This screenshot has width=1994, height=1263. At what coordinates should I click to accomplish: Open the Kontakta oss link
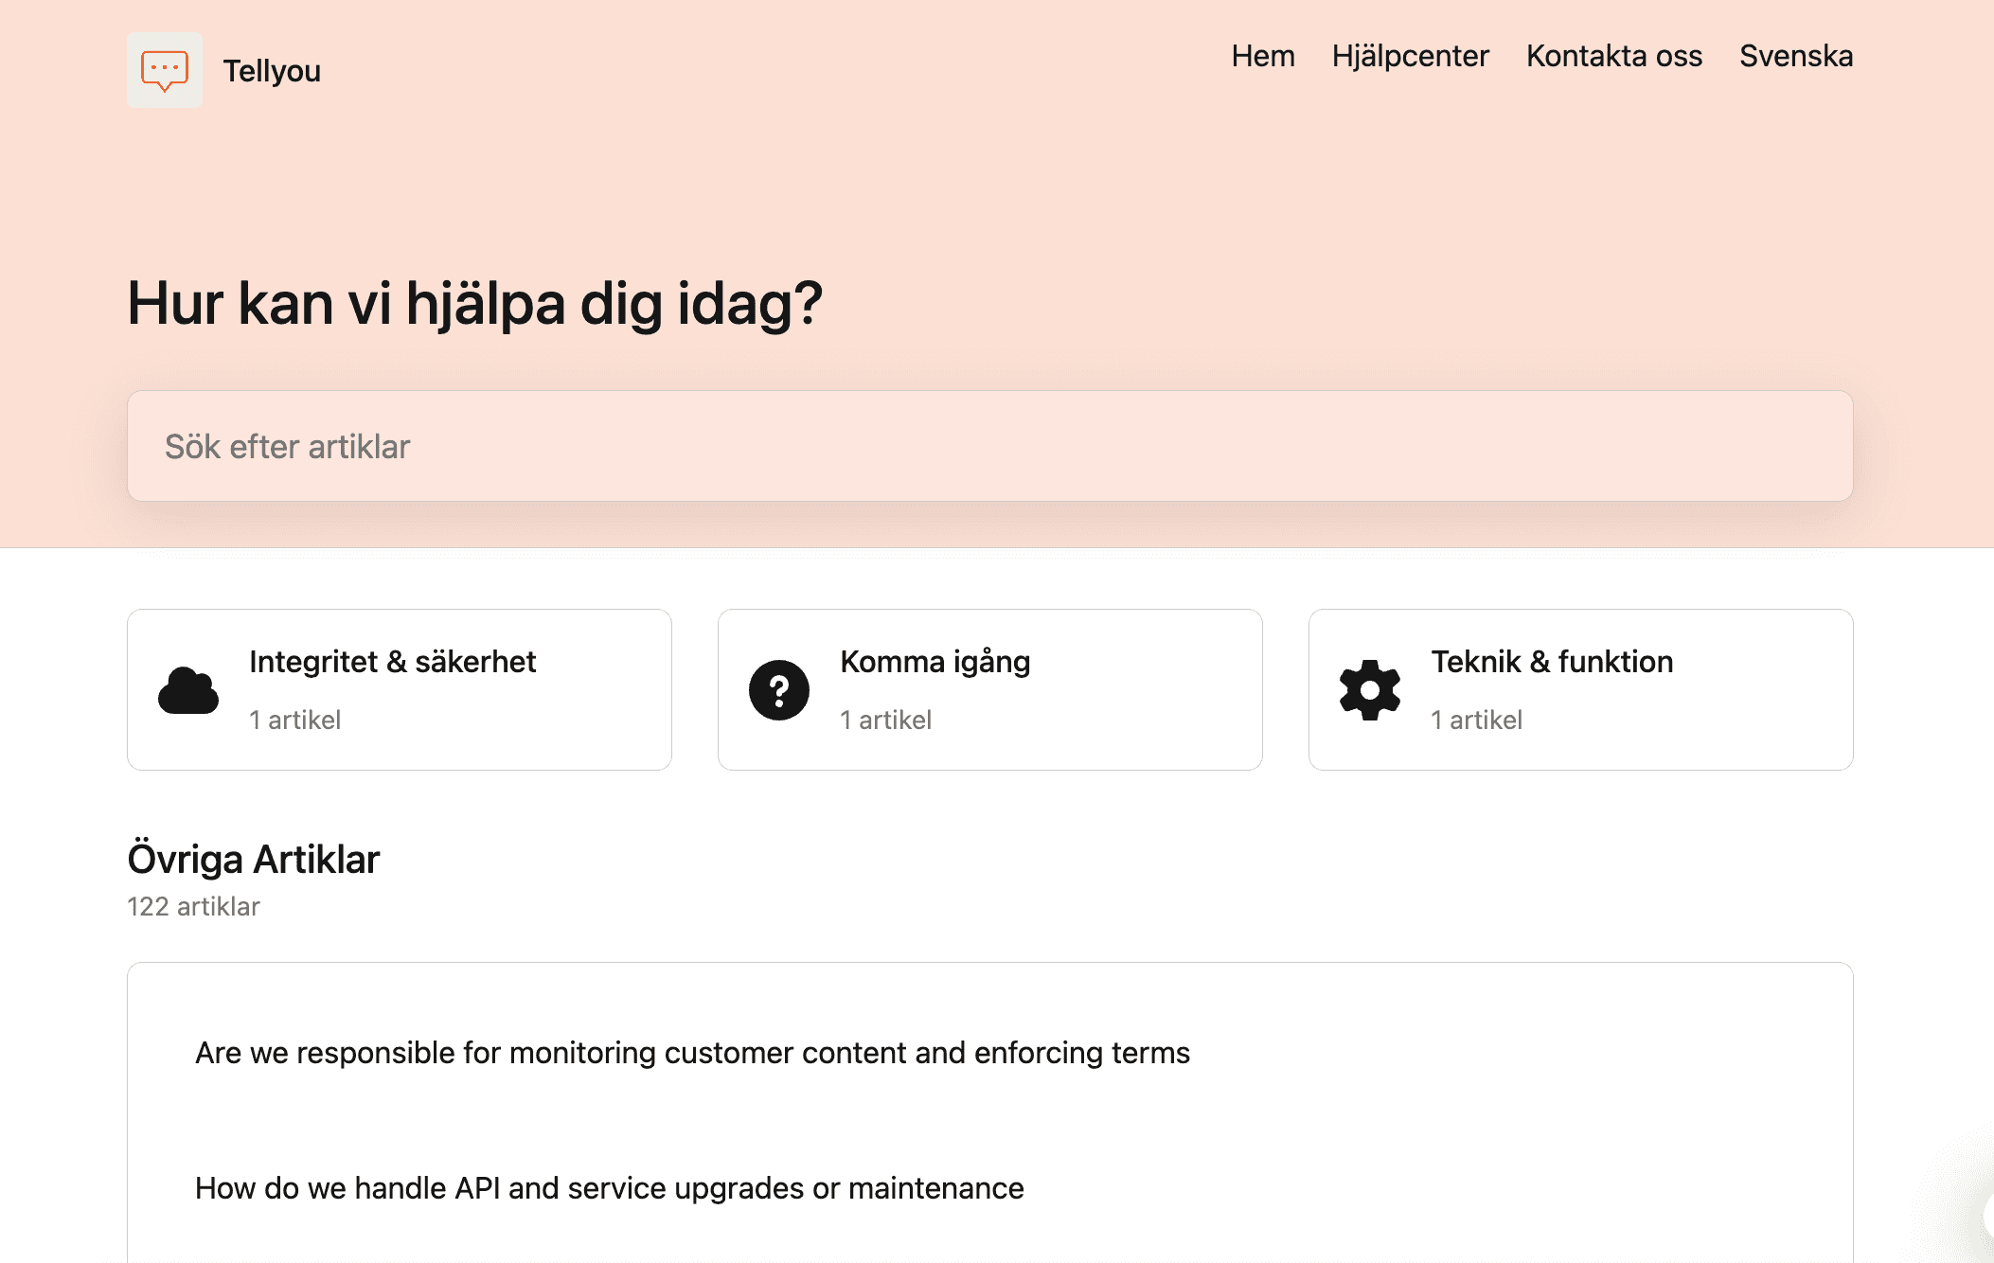[1613, 56]
